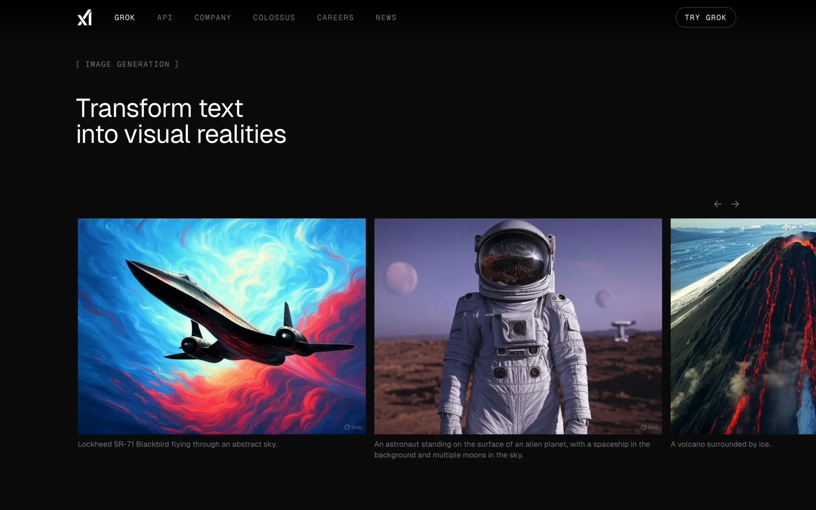Image resolution: width=816 pixels, height=510 pixels.
Task: Click Grok watermark on astronaut image
Action: tap(649, 427)
